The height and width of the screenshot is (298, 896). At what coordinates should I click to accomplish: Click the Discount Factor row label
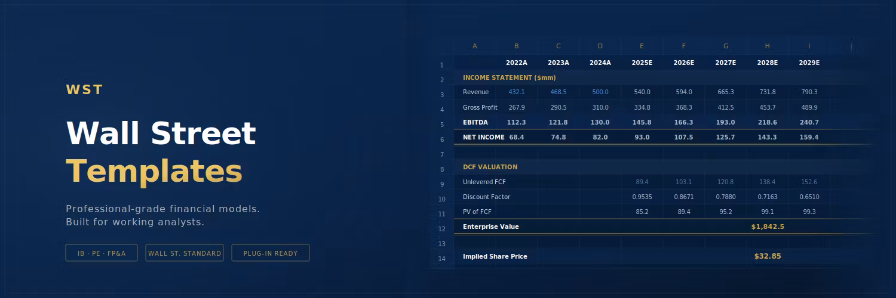[x=487, y=197]
